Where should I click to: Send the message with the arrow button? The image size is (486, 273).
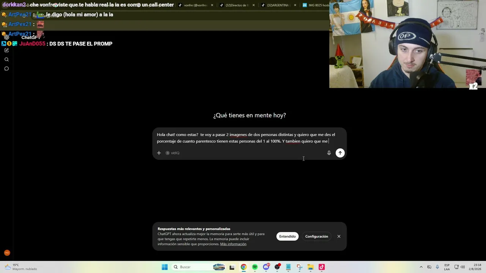[x=340, y=153]
